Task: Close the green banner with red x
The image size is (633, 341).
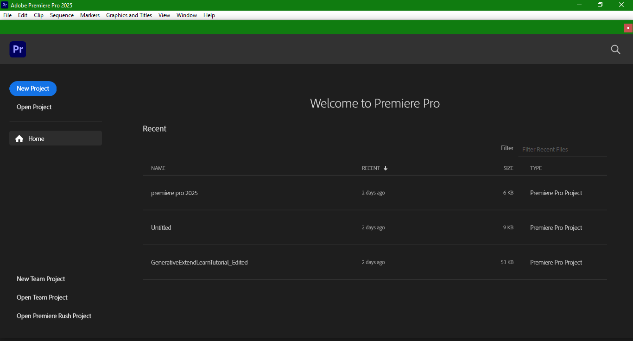Action: point(628,28)
